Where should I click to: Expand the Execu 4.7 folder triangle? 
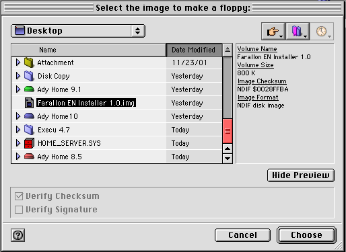coord(18,130)
